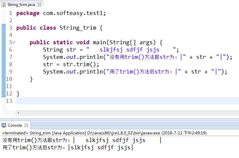The width and height of the screenshot is (239, 158).
Task: Click the Console monitor icon
Action: [x=4, y=125]
